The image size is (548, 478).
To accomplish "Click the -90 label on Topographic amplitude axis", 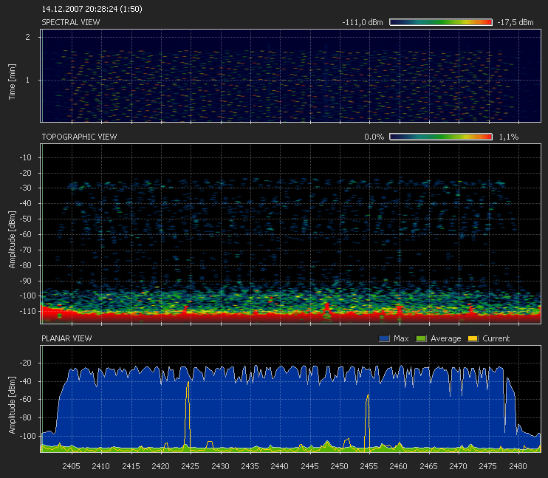I will (x=25, y=281).
